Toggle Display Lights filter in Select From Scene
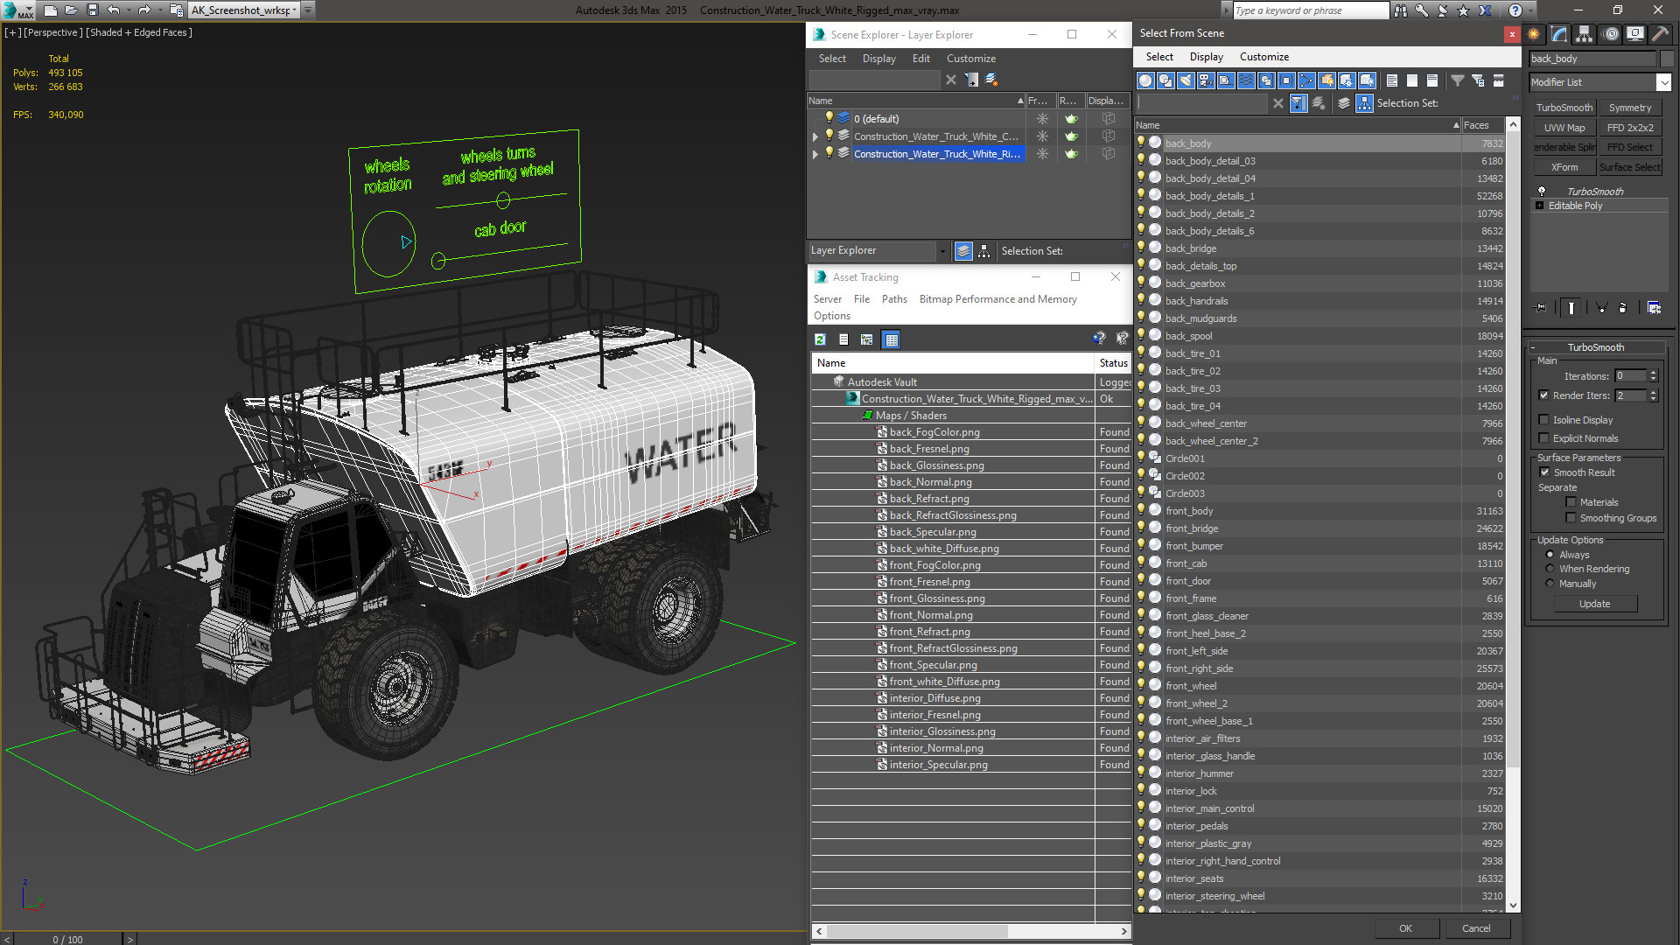Viewport: 1680px width, 945px height. click(1186, 80)
